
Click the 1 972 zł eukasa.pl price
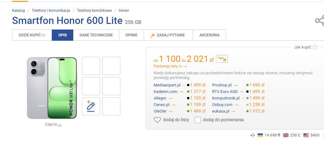257,111
